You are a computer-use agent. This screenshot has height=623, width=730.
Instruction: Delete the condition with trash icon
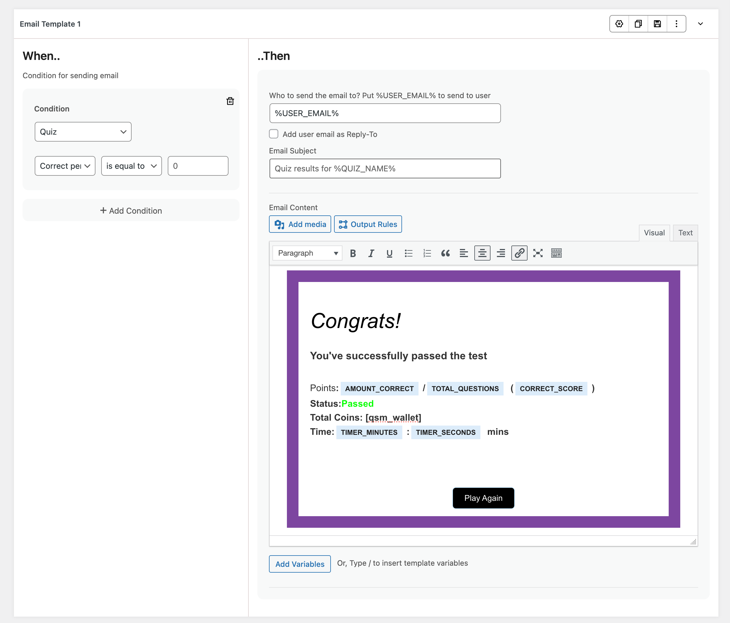(230, 101)
